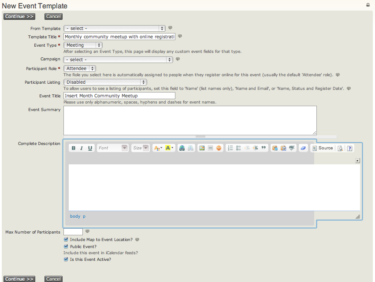Apply italic formatting in description editor
375x282 pixels.
[x=82, y=148]
